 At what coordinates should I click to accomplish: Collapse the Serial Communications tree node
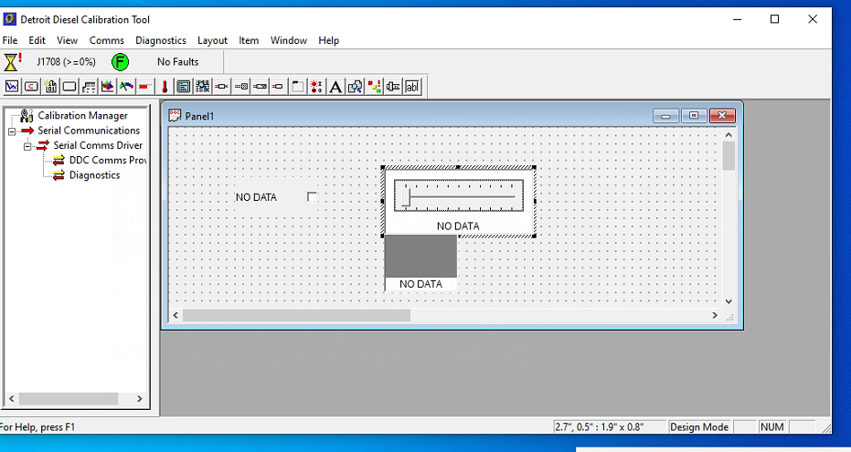[x=12, y=131]
